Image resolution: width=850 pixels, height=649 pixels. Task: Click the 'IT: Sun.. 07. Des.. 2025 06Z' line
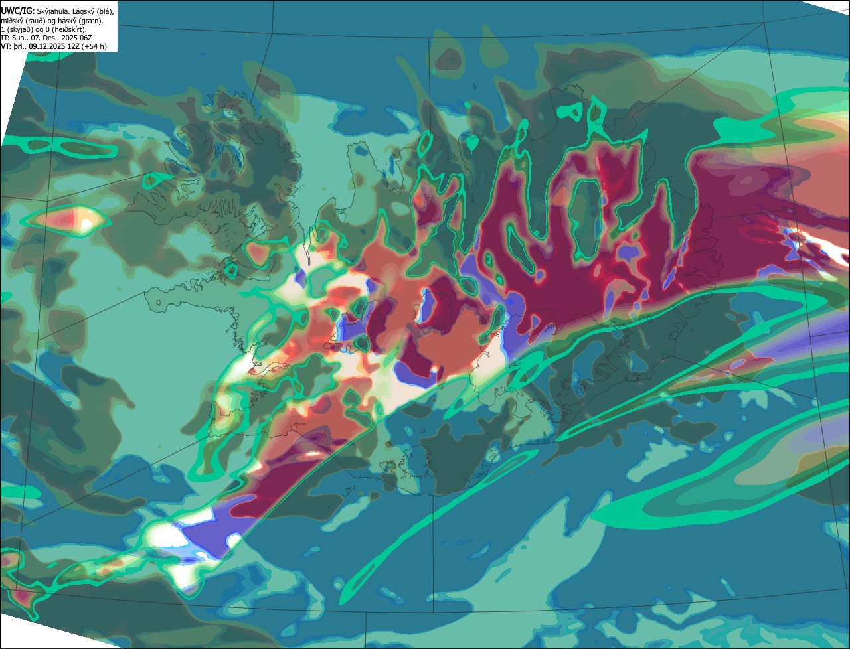click(x=46, y=38)
